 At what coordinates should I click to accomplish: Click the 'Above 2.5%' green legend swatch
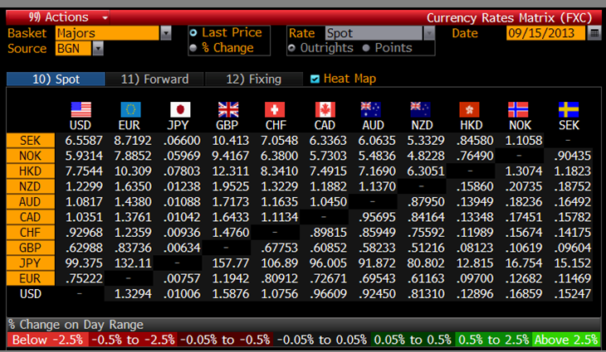565,340
